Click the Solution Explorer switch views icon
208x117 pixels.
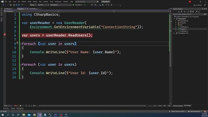coord(181,12)
